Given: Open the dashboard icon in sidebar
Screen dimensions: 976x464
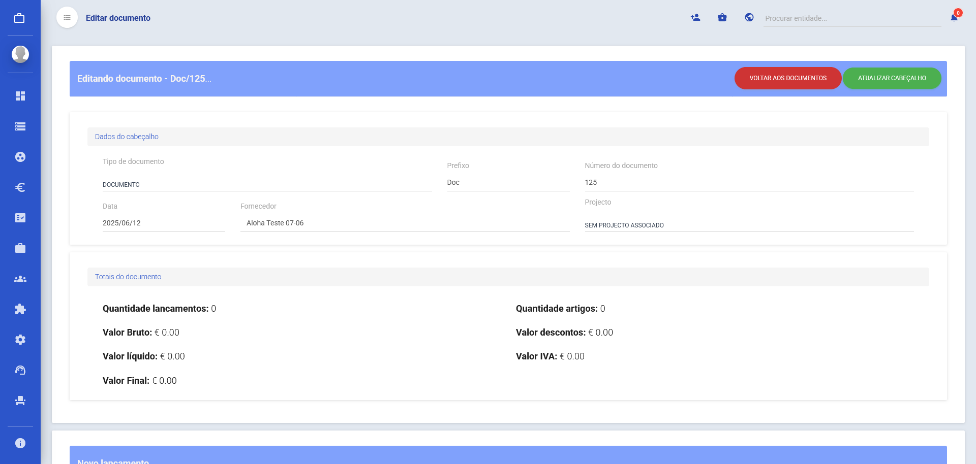Looking at the screenshot, I should (x=20, y=96).
